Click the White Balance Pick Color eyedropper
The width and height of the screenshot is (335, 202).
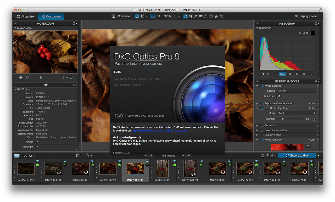pyautogui.click(x=279, y=96)
